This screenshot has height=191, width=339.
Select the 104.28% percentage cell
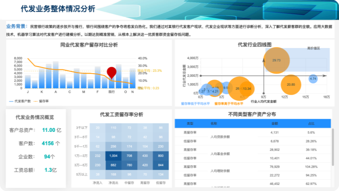[311, 167]
